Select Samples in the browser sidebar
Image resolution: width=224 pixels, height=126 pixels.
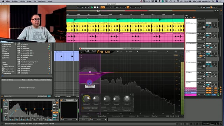click(7, 53)
